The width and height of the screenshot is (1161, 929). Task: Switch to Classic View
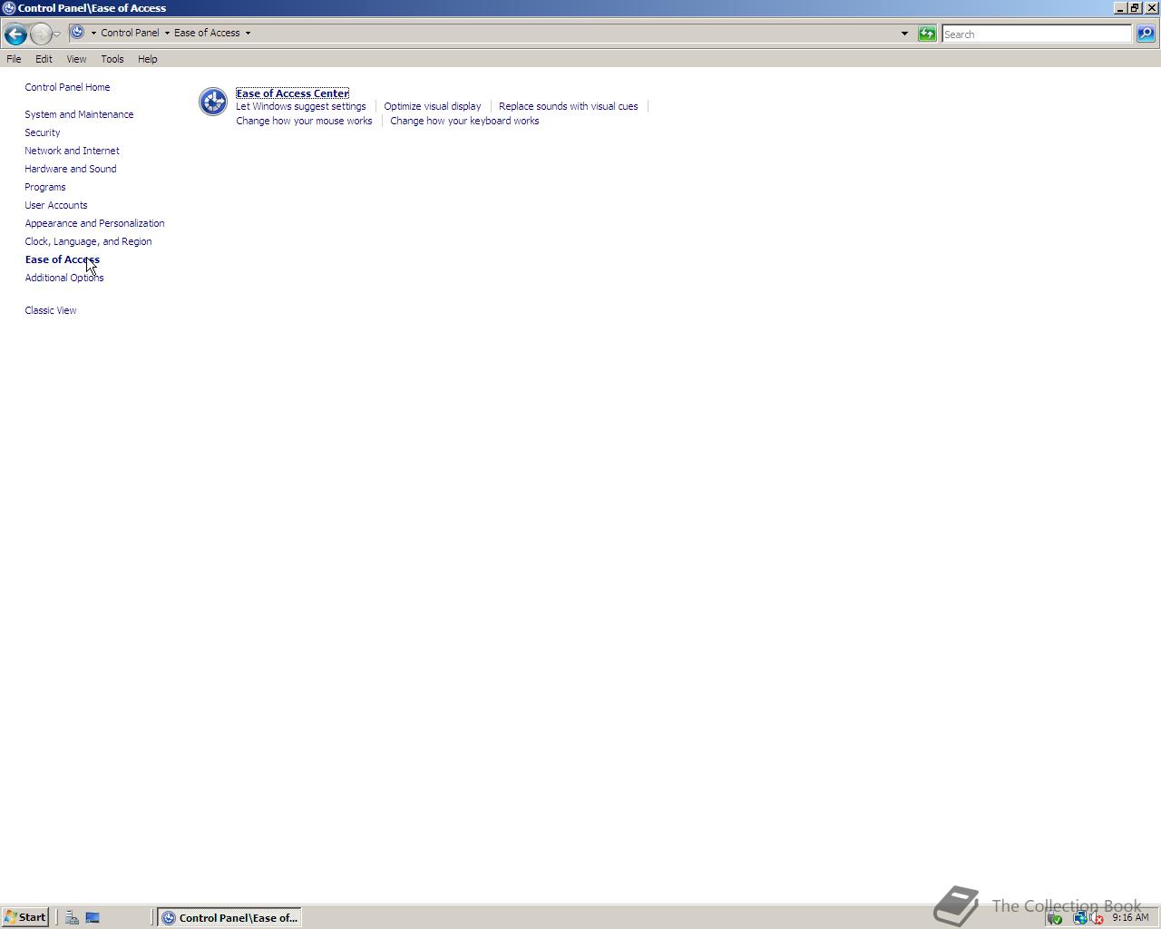coord(51,310)
